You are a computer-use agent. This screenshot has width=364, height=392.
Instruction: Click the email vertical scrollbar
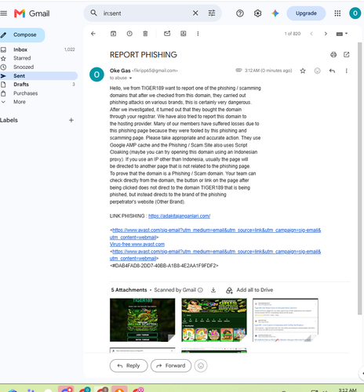tap(360, 178)
